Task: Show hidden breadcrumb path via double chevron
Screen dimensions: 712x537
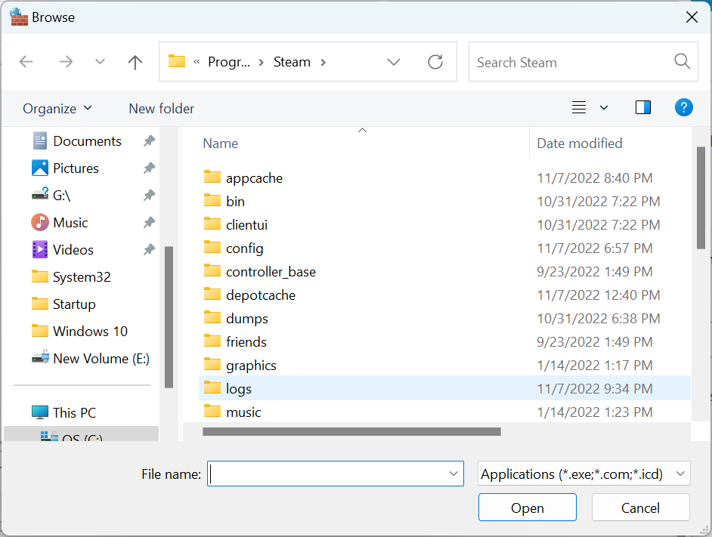Action: click(x=197, y=62)
